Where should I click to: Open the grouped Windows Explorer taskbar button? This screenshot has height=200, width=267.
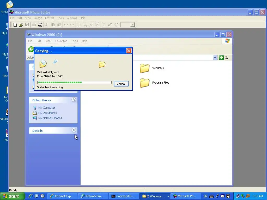point(155,196)
